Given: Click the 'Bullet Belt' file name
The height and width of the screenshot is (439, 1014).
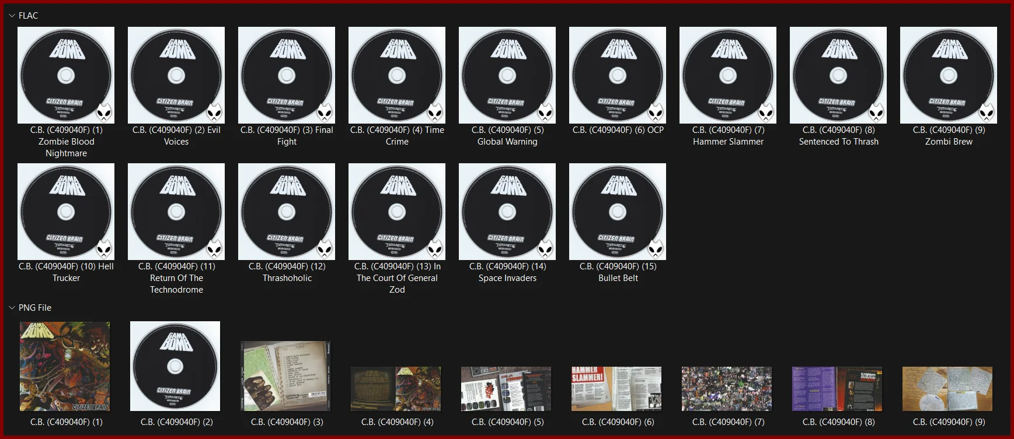Looking at the screenshot, I should [x=618, y=272].
